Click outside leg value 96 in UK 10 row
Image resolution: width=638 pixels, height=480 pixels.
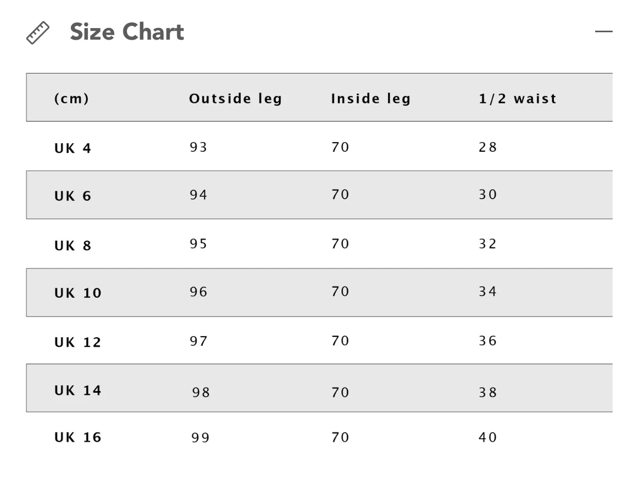coord(199,292)
